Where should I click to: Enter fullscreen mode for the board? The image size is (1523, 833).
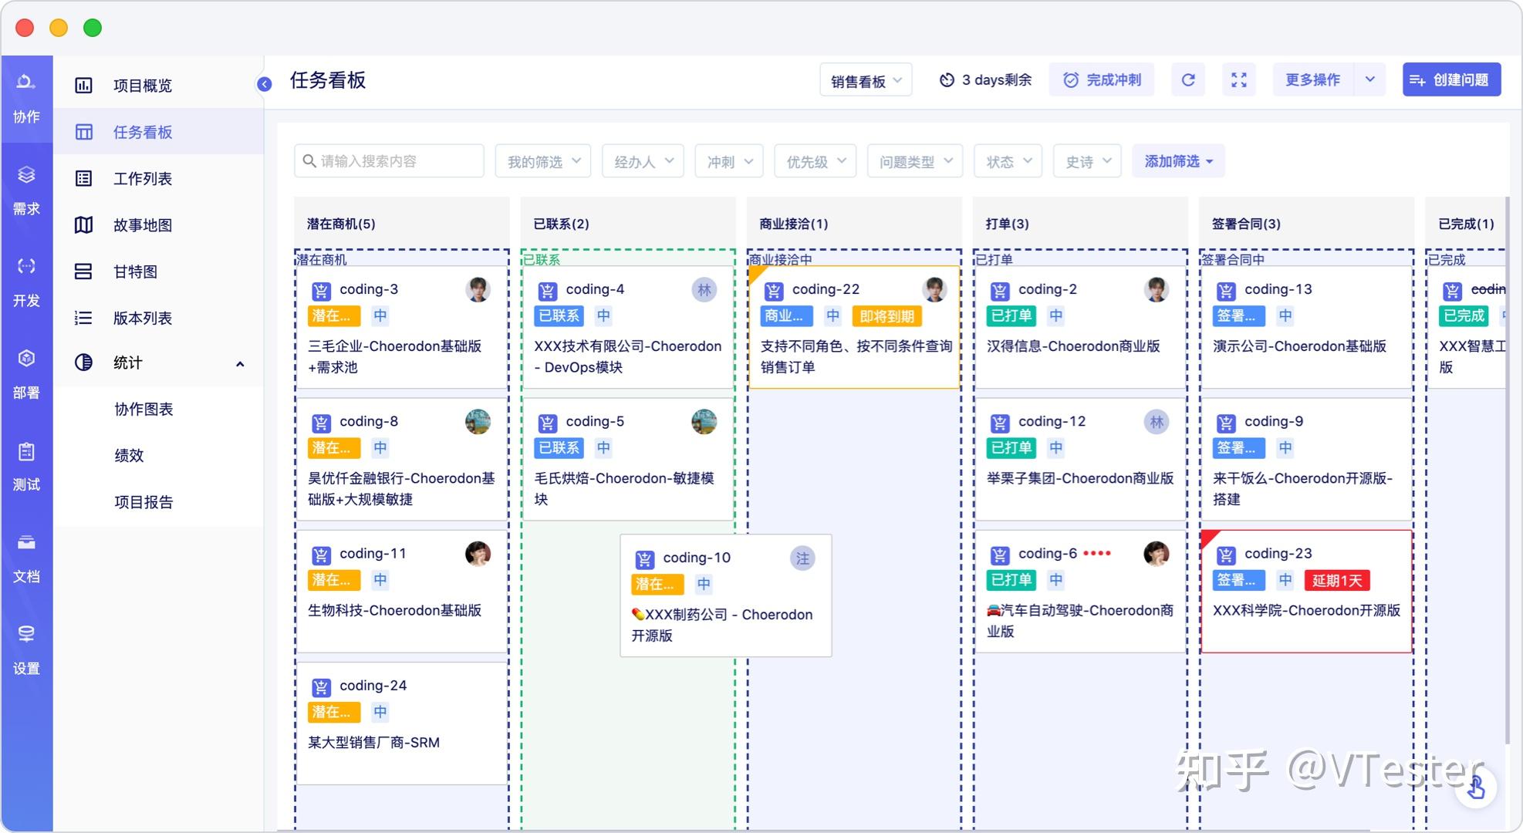coord(1239,79)
